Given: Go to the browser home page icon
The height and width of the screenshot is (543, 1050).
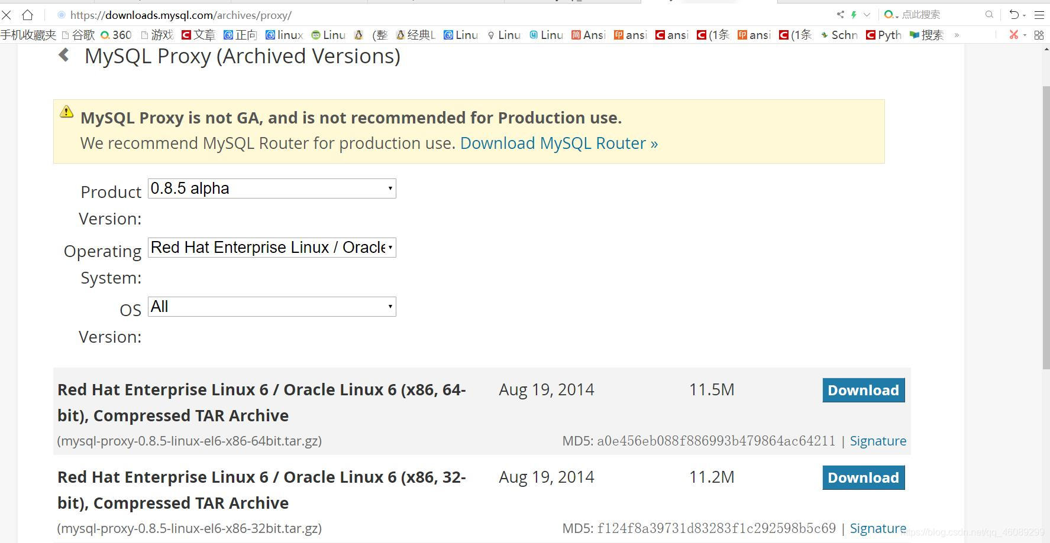Looking at the screenshot, I should (x=27, y=15).
